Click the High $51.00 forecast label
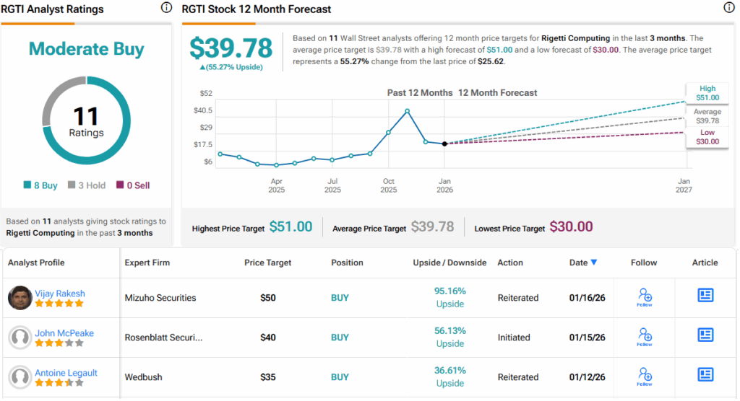This screenshot has width=740, height=401. coord(707,93)
